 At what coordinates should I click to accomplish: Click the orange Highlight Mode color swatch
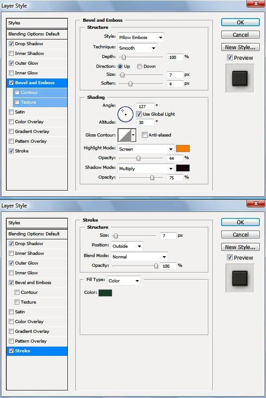click(x=183, y=149)
